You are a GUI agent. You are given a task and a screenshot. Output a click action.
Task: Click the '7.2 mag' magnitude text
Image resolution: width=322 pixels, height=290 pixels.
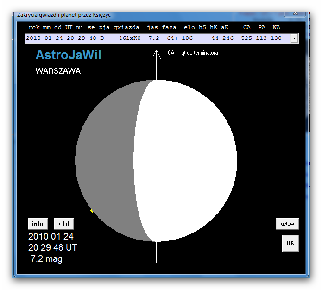click(x=46, y=259)
